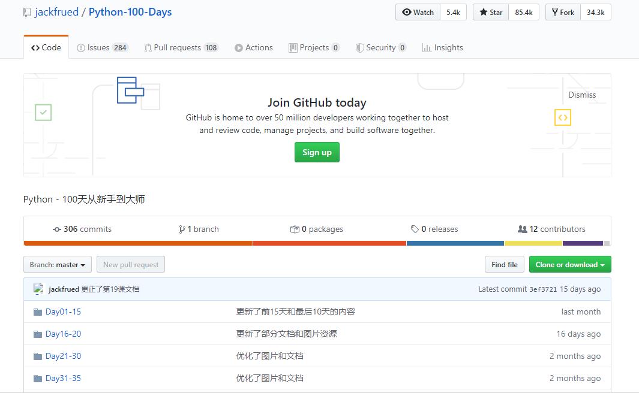639x393 pixels.
Task: Click the branch icon next to 1 branch
Action: (181, 229)
